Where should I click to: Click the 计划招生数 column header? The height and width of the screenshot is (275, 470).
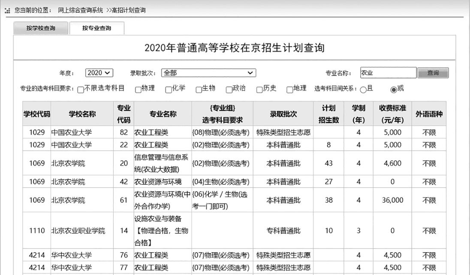point(328,114)
